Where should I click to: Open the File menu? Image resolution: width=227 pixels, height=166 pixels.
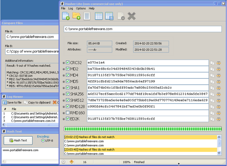[63, 8]
